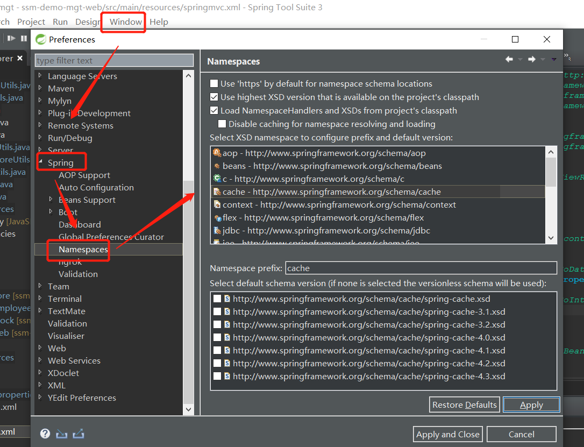
Task: Open the Validation page under Spring
Action: tap(78, 274)
